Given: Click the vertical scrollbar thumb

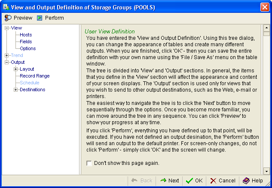Looking at the screenshot, I should (266, 33).
